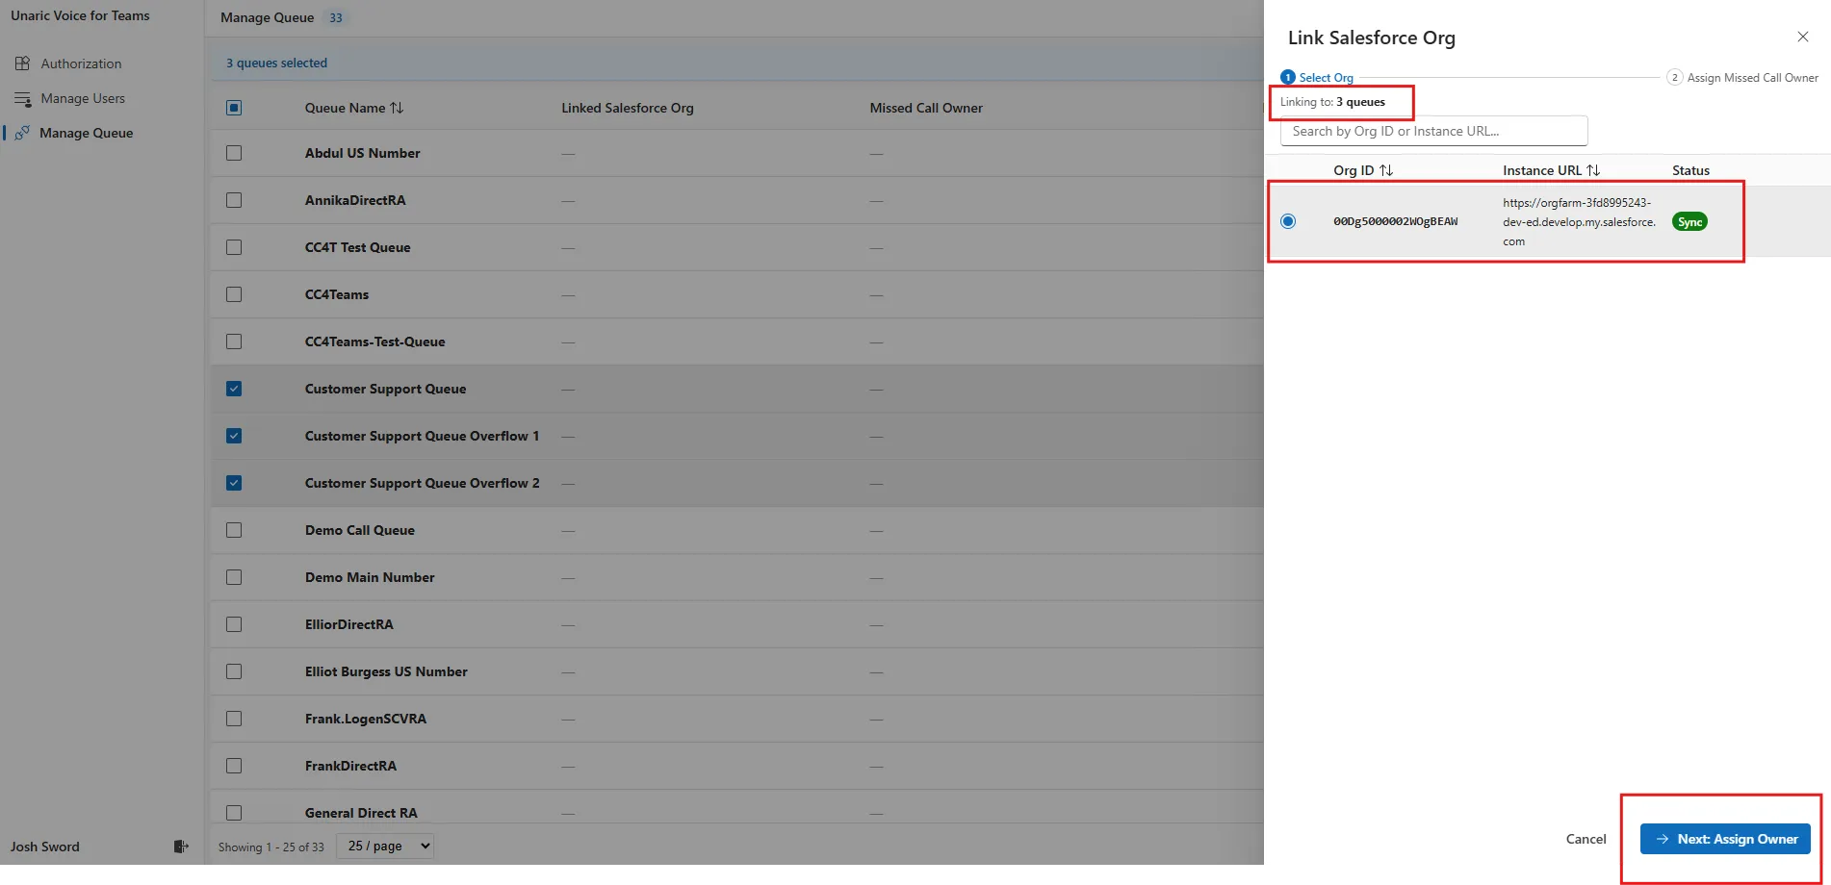This screenshot has height=885, width=1831.
Task: Click the Next: Assign Owner button
Action: pos(1725,839)
